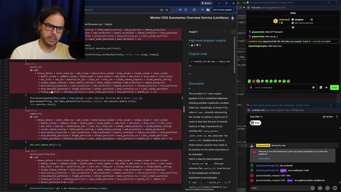This screenshot has height=192, width=341.
Task: Click the heart reaction icon in YouTube chat
Action: (335, 188)
